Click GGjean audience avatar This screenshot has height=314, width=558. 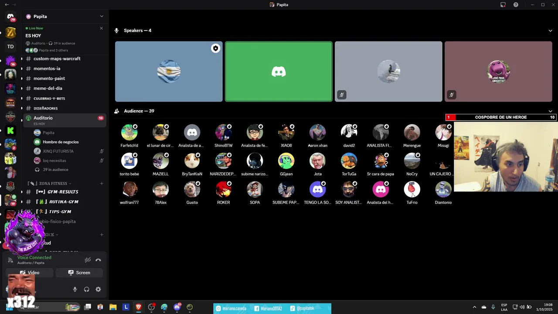(x=286, y=161)
